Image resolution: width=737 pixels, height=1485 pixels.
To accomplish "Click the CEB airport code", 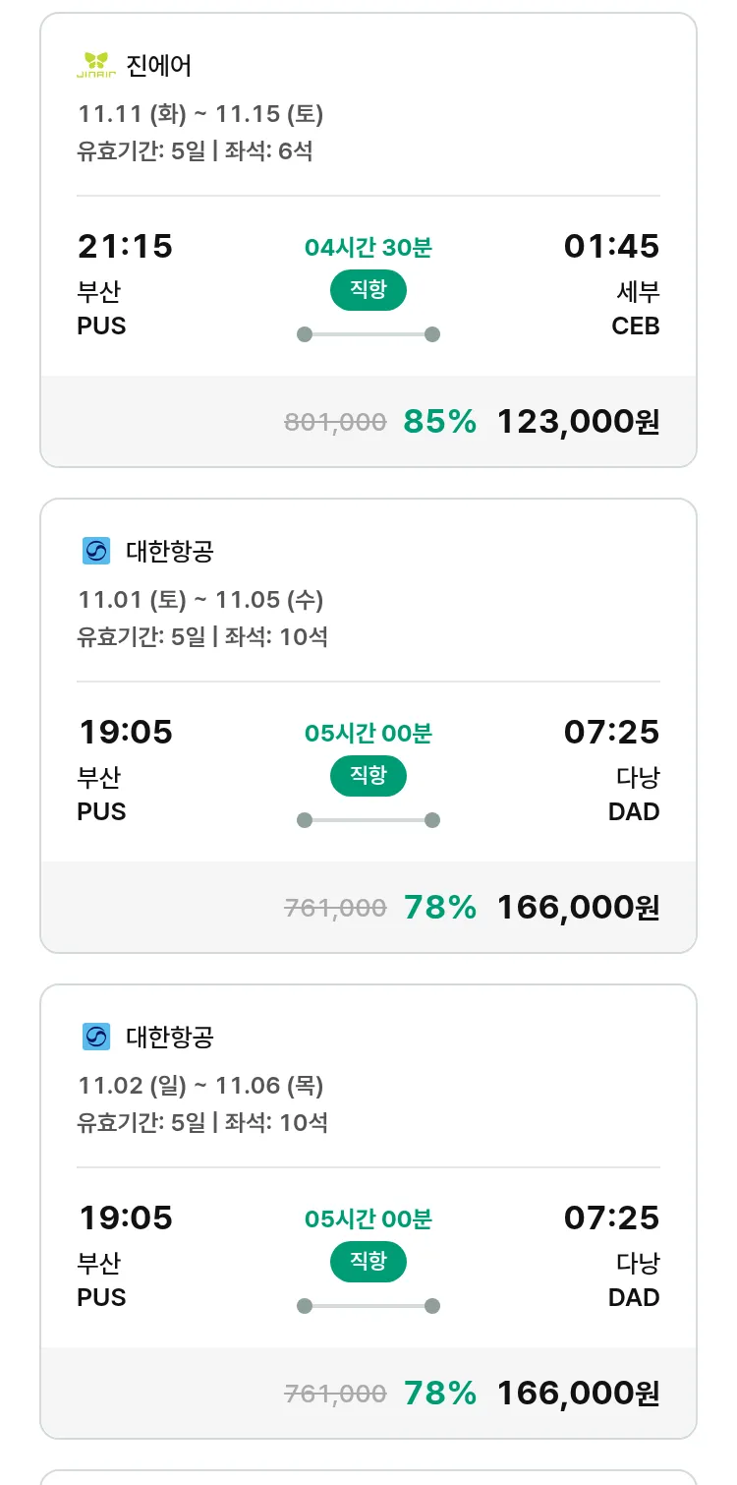I will [635, 326].
